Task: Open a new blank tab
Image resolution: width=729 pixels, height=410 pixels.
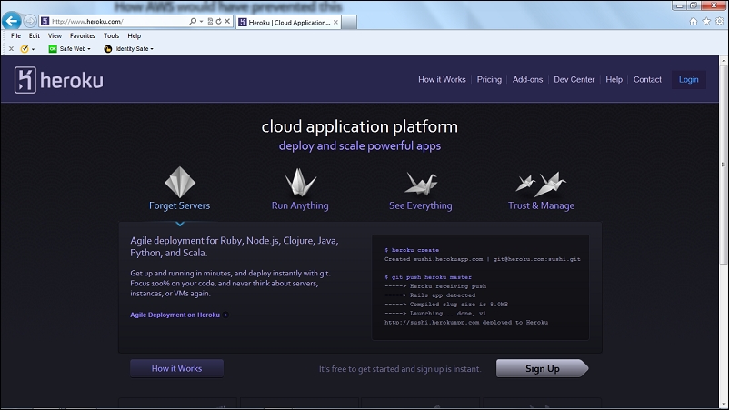Action: pyautogui.click(x=349, y=22)
